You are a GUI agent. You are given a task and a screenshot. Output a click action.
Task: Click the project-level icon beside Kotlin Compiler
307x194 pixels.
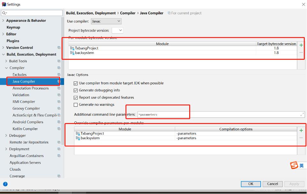59,129
